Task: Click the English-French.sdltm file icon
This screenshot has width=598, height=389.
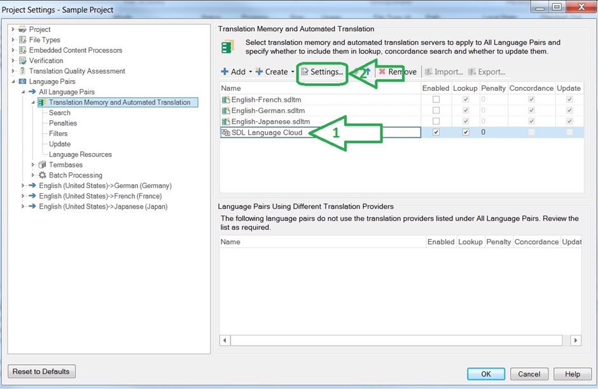Action: point(226,100)
